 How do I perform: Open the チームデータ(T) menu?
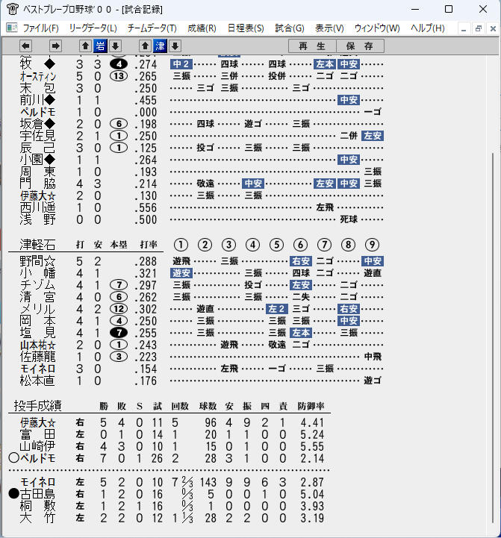(x=152, y=28)
